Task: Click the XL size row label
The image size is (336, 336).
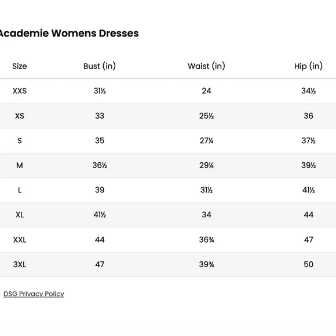Action: tap(20, 215)
